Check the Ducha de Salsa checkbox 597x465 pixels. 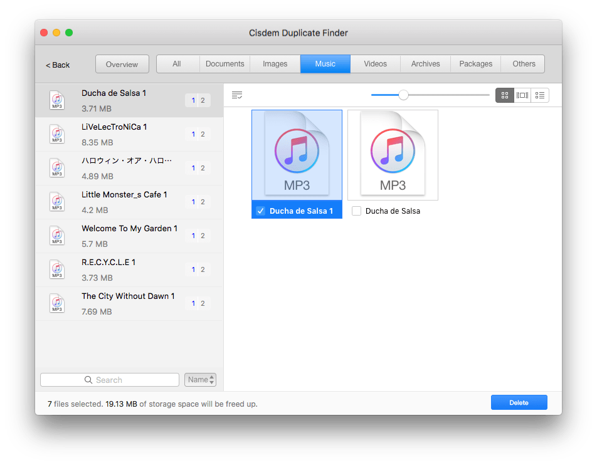[x=357, y=211]
